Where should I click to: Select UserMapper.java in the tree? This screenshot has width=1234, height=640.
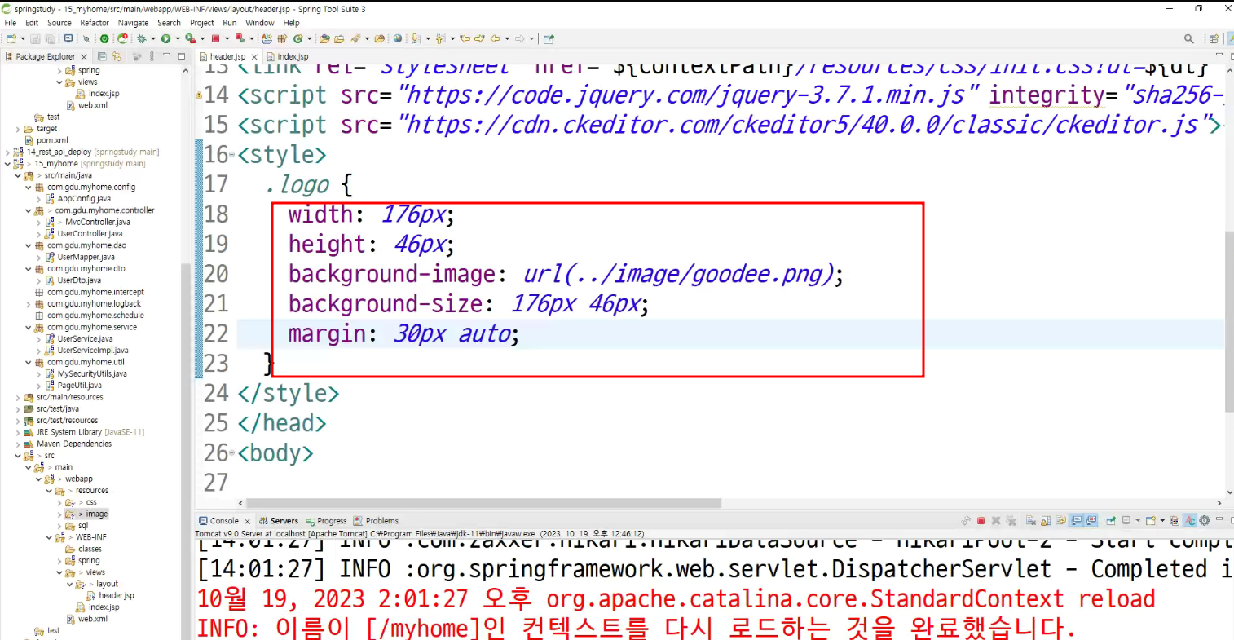86,257
